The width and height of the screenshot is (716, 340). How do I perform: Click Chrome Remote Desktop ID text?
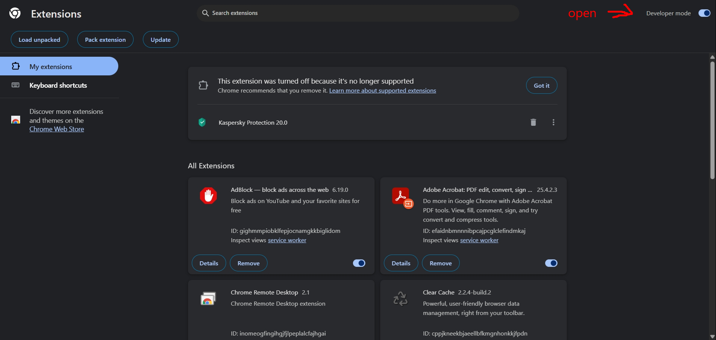click(278, 334)
